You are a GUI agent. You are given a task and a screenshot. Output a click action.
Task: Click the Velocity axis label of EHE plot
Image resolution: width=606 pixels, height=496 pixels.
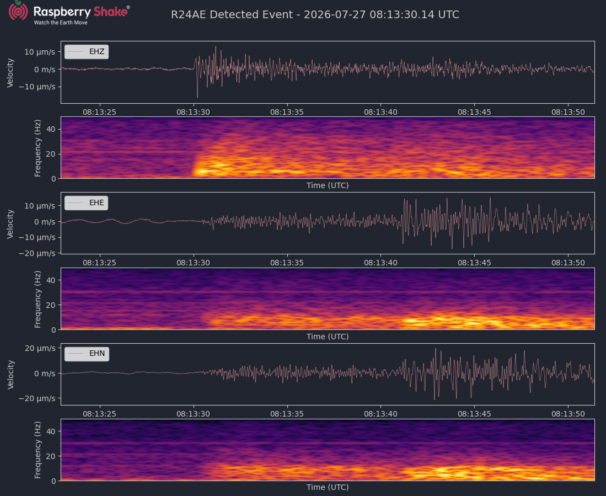click(x=10, y=224)
